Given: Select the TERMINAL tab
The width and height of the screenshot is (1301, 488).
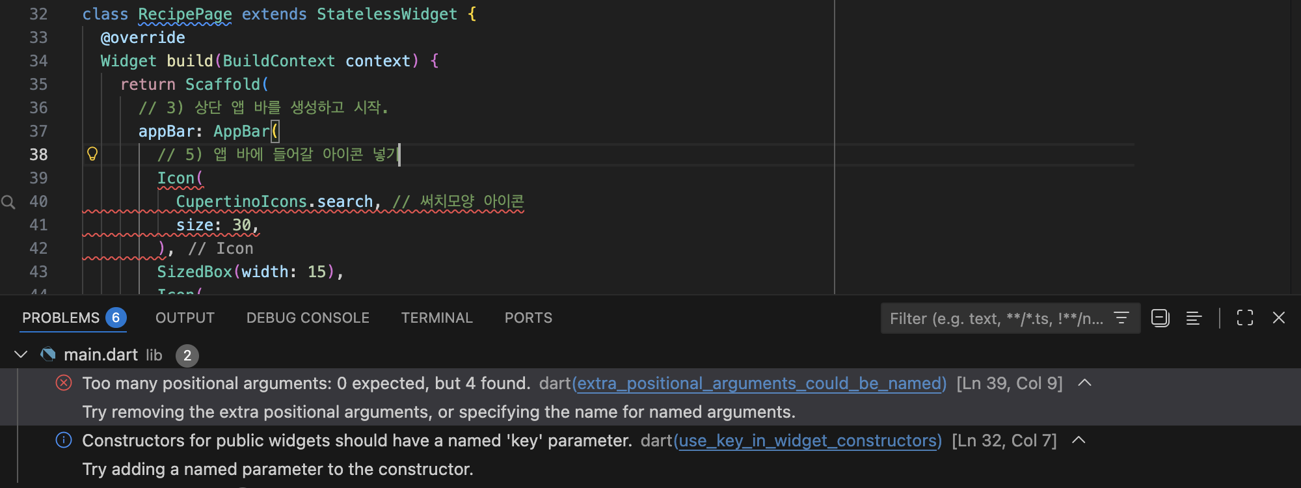Looking at the screenshot, I should 436,318.
